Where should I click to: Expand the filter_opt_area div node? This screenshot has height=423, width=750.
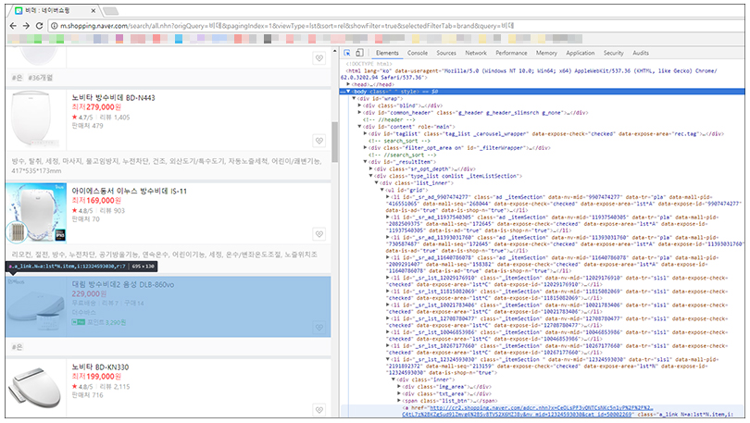366,148
